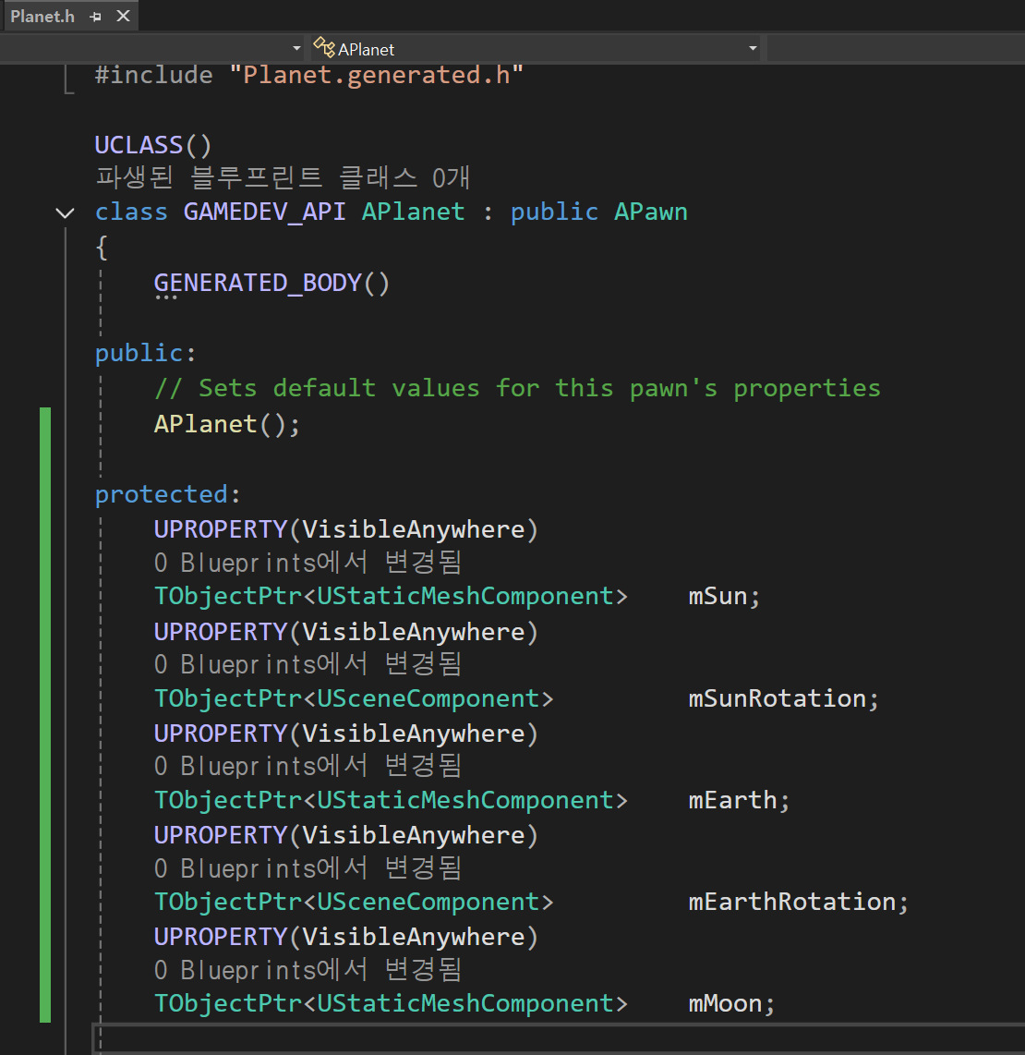Screen dimensions: 1025x1055
Task: Click the green change-tracking margin bar
Action: (45, 714)
